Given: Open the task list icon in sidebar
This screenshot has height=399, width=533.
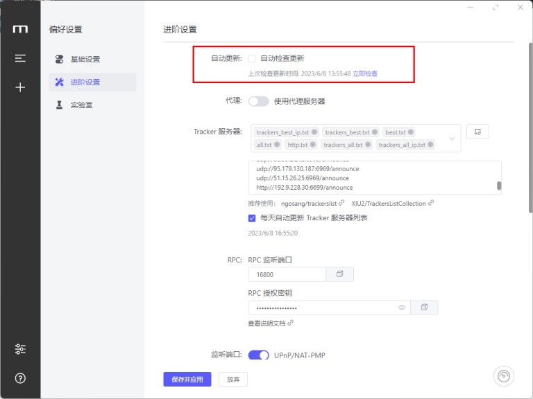Looking at the screenshot, I should click(20, 58).
